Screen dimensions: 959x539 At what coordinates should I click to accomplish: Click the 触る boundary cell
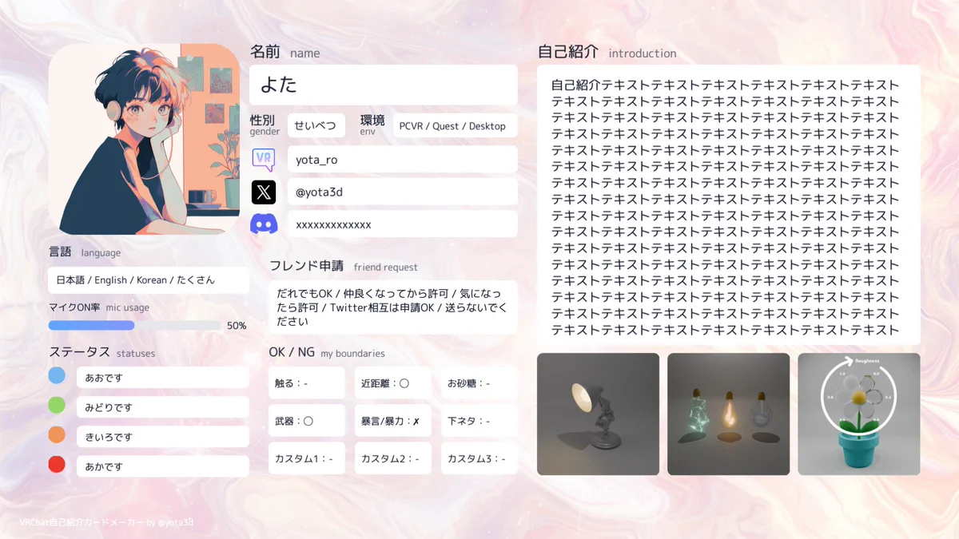pos(307,383)
